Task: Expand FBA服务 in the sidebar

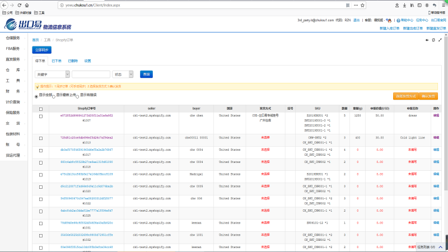Action: [13, 49]
